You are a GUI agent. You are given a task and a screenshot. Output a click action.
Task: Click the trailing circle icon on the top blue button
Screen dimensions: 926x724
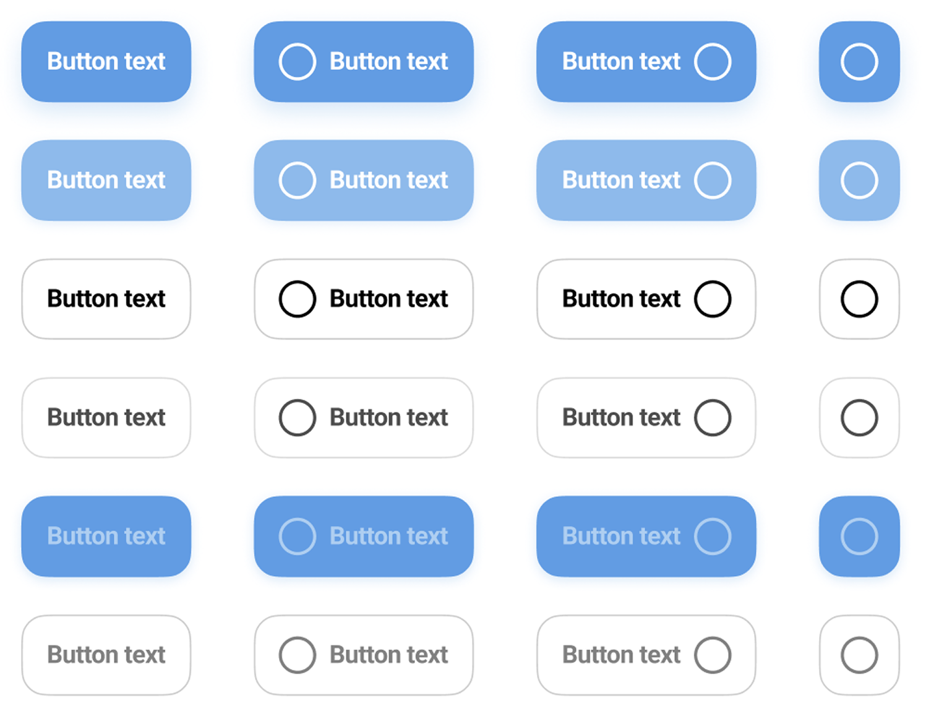pos(713,61)
